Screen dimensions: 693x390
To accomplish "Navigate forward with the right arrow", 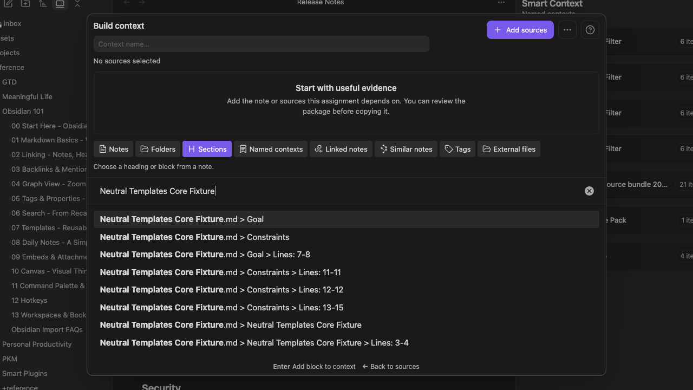I will [x=142, y=3].
